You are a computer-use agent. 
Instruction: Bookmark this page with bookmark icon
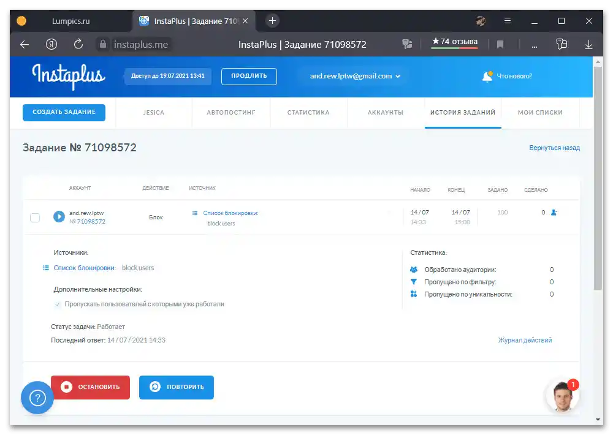point(500,45)
